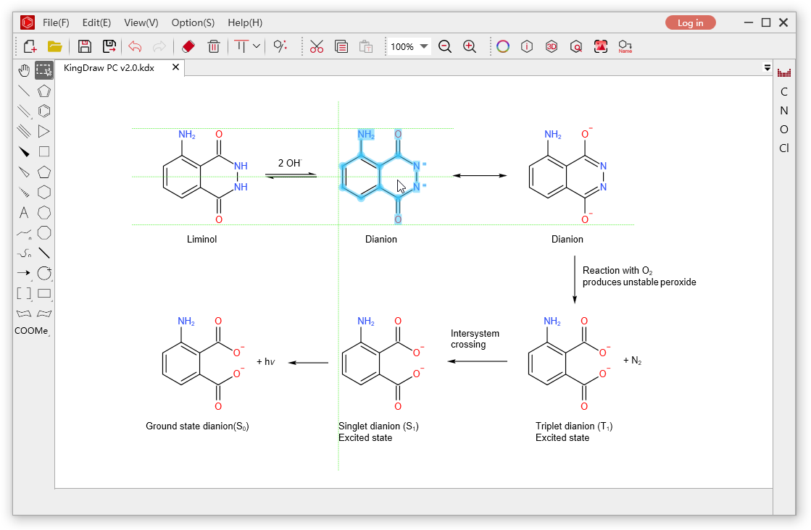
Task: Click the KingDraw red logo
Action: (x=28, y=22)
